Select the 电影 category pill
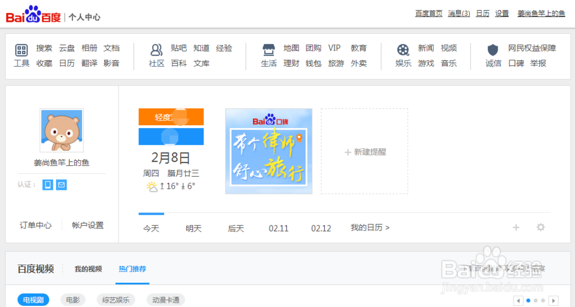The width and height of the screenshot is (575, 307). pyautogui.click(x=73, y=300)
